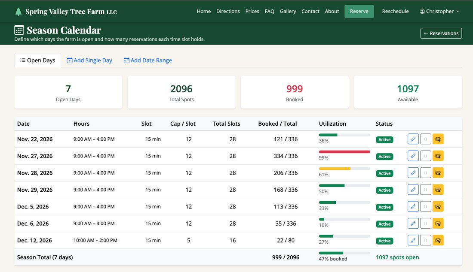Click the envelope icon for Dec. 6, 2026
The height and width of the screenshot is (272, 473).
tap(438, 223)
